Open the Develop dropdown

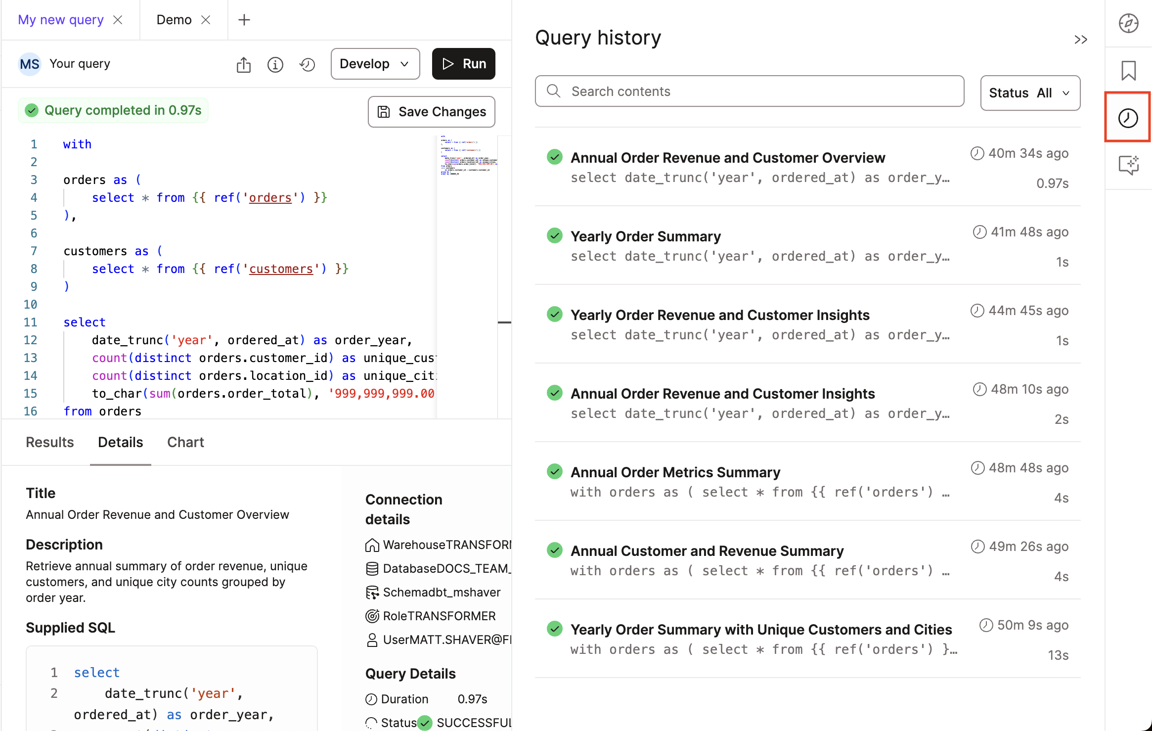tap(375, 63)
